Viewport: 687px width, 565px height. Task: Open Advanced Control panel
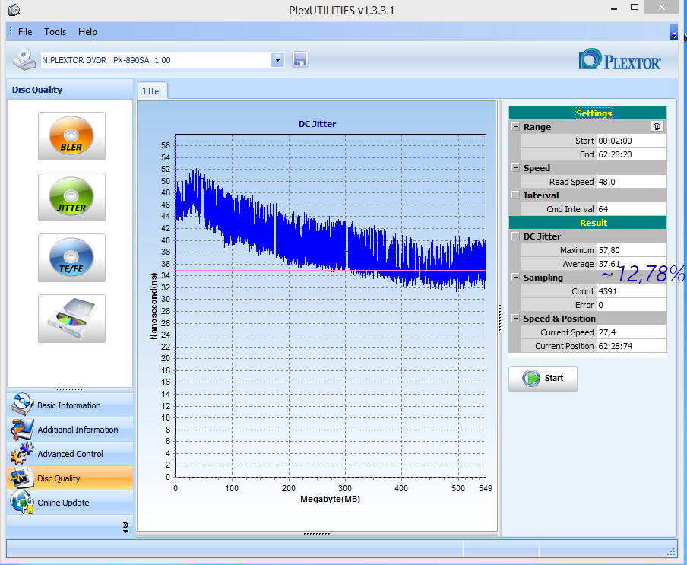70,454
